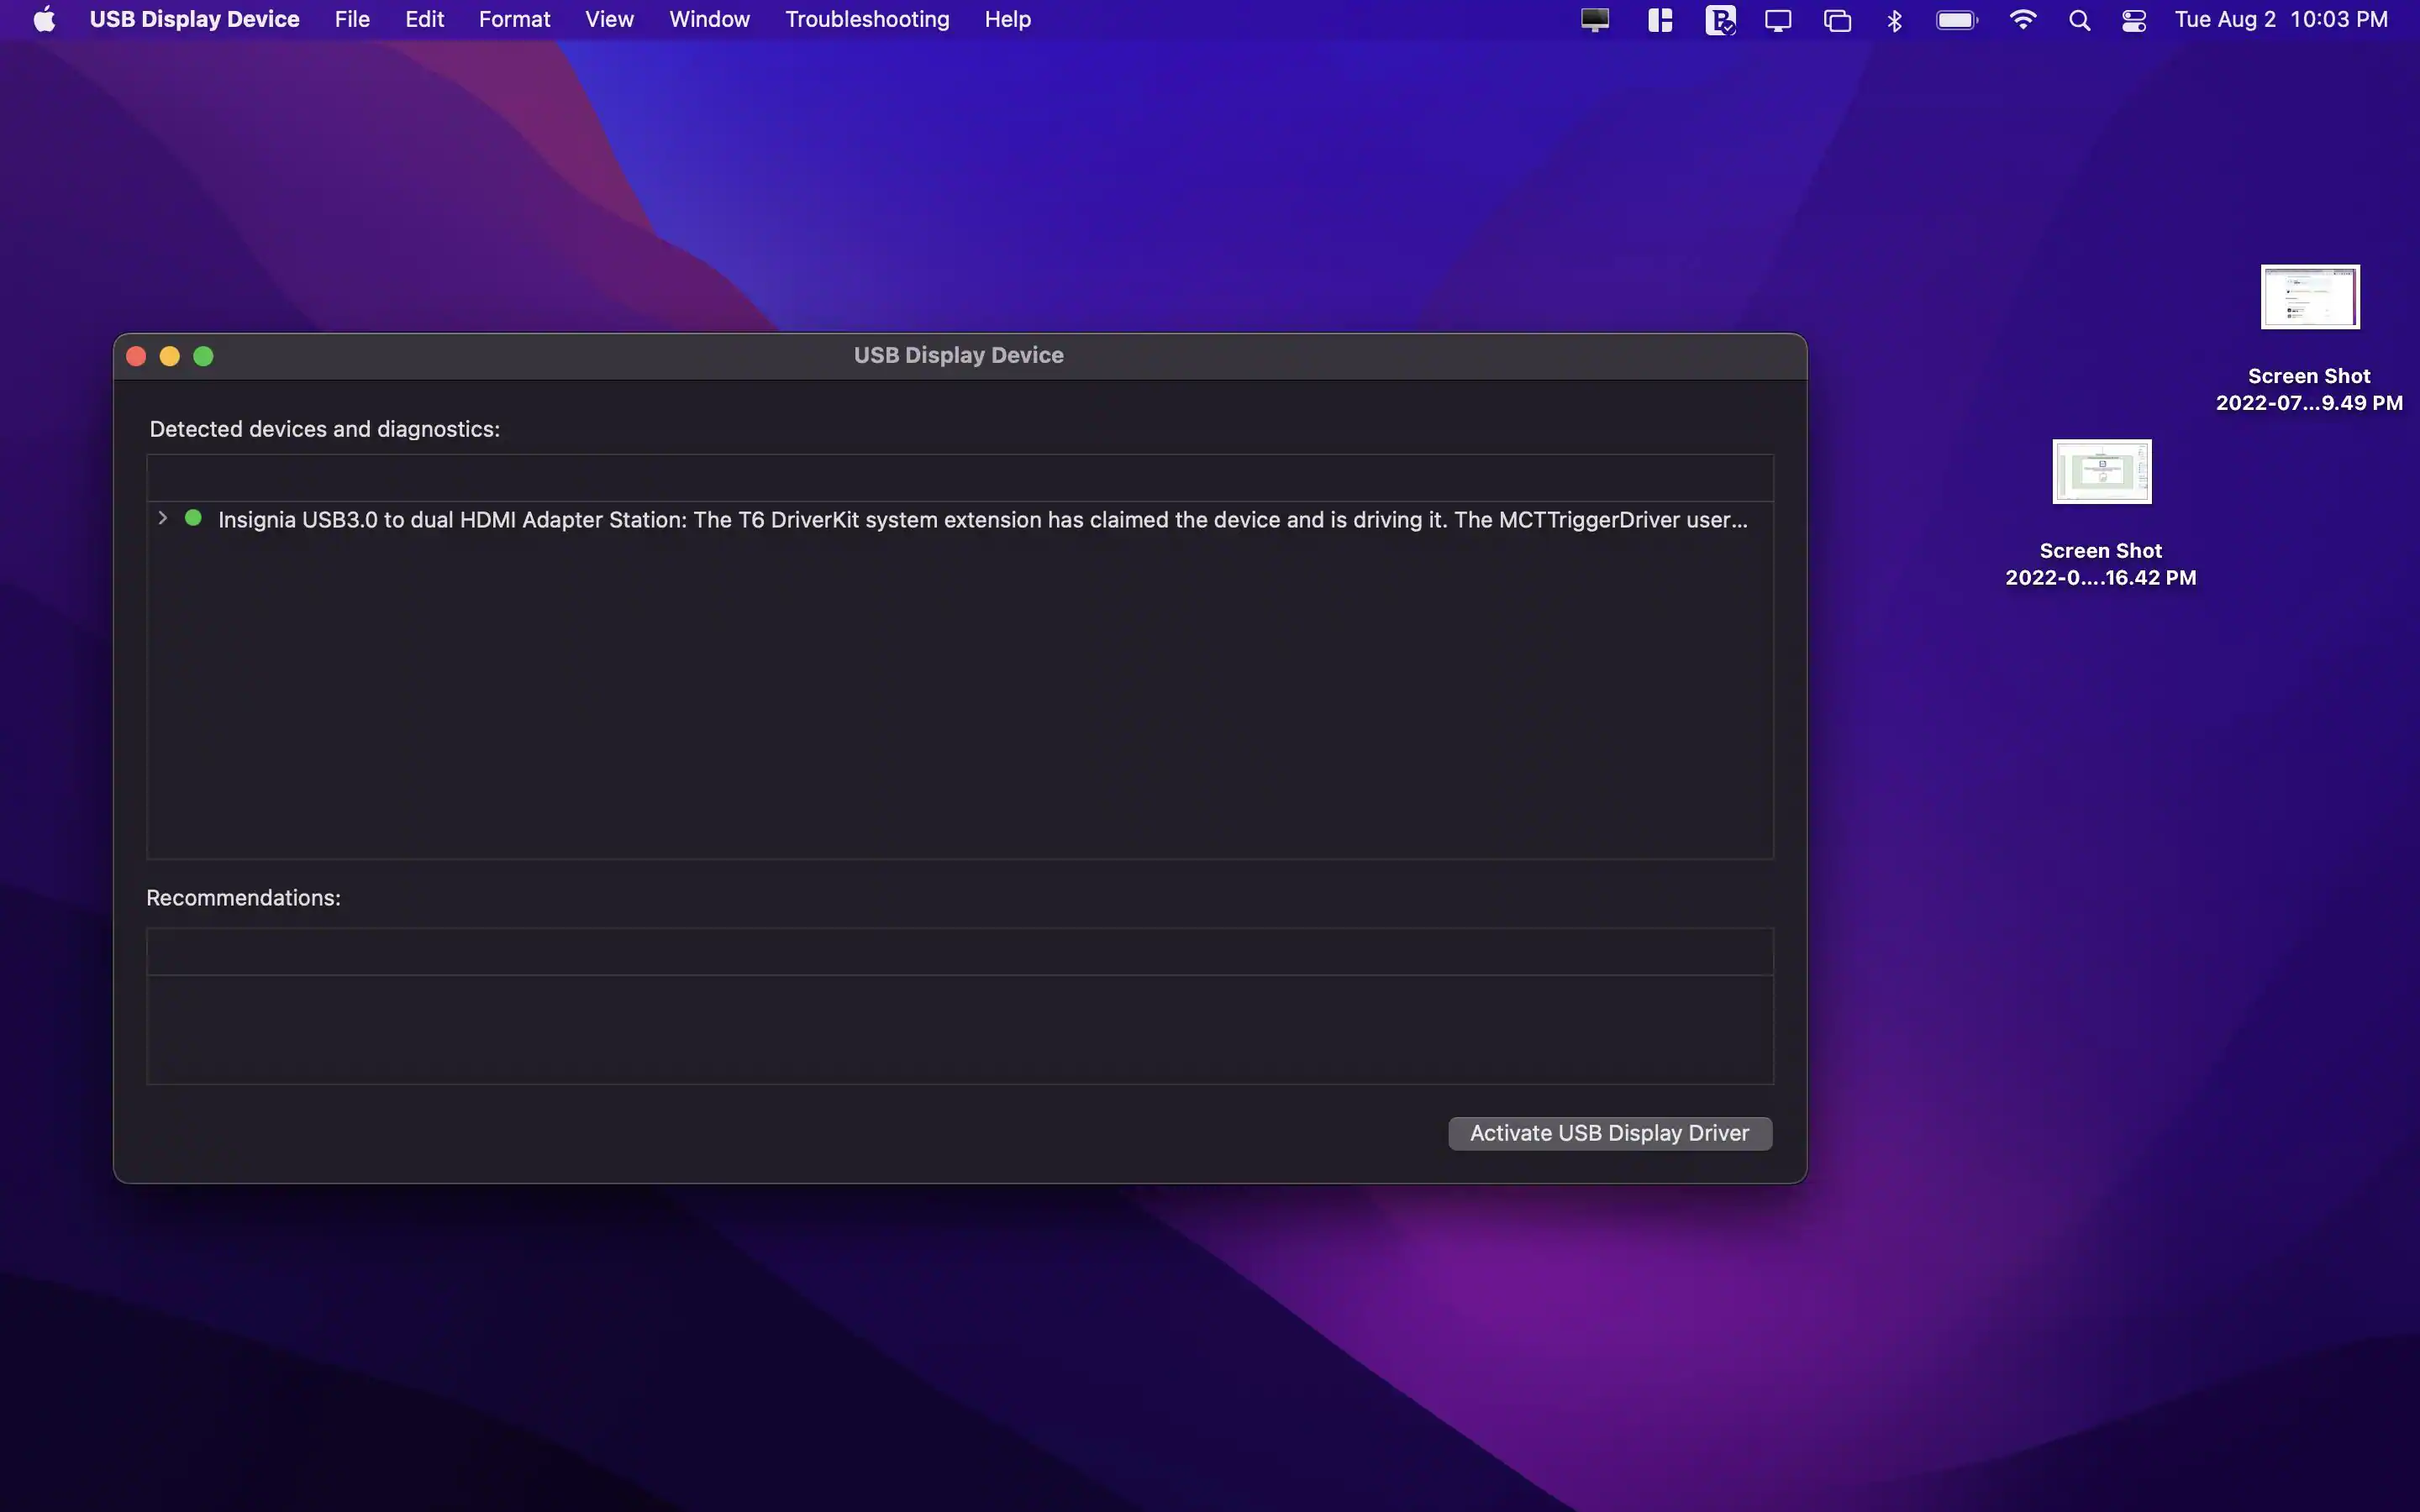Open the Help menu

pos(1007,20)
